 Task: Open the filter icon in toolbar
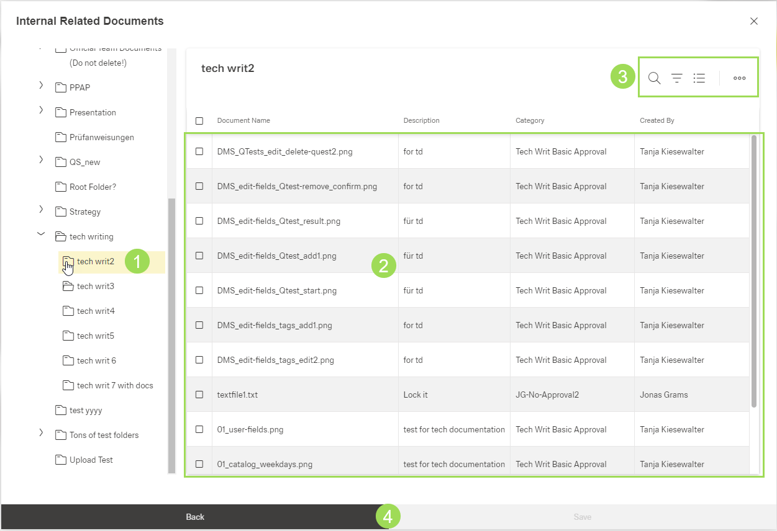pos(676,78)
